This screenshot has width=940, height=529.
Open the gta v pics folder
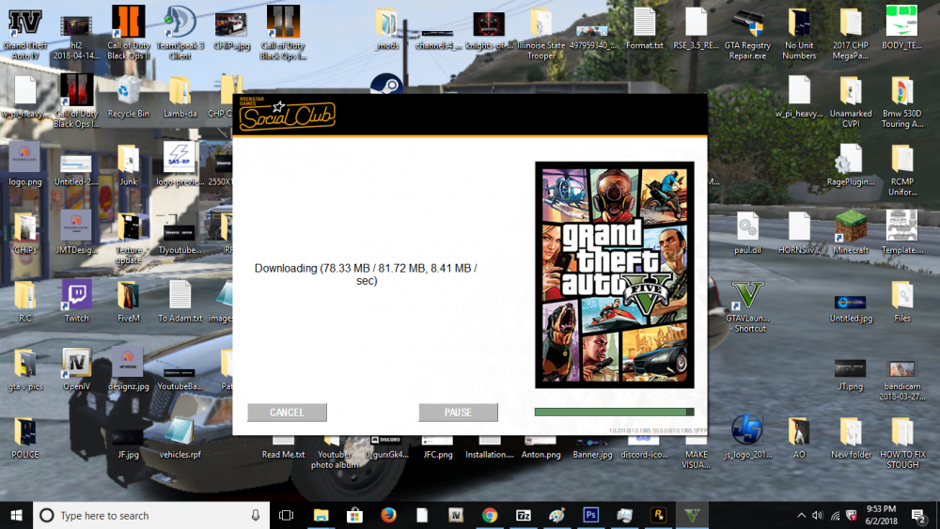(25, 369)
